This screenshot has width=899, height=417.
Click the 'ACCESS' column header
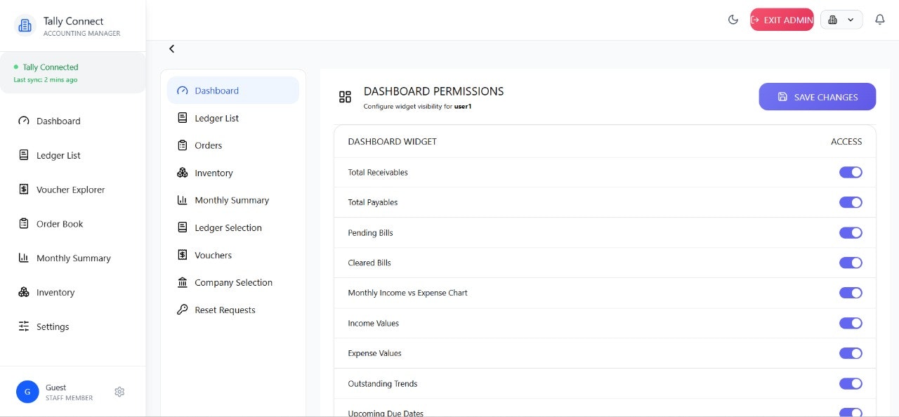[x=846, y=142]
